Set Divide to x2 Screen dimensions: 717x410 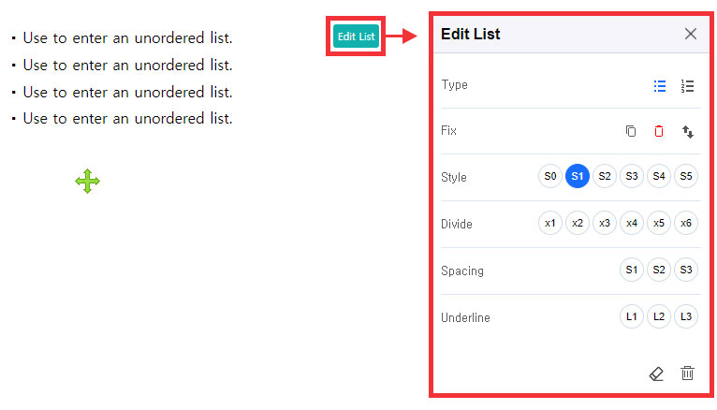click(x=578, y=223)
